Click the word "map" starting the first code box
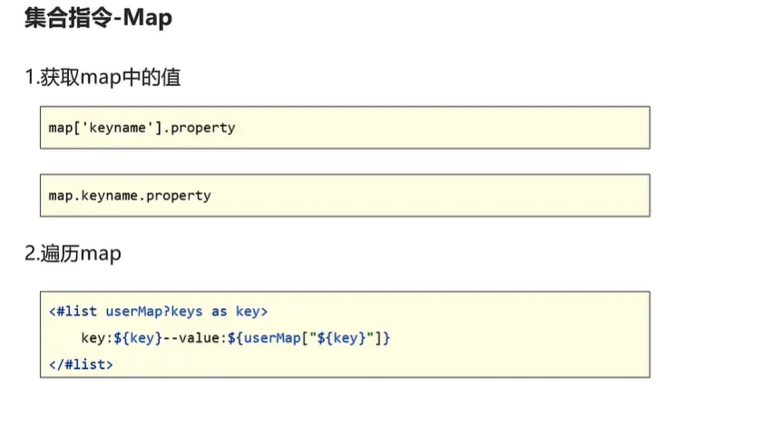Image resolution: width=764 pixels, height=426 pixels. (x=60, y=128)
